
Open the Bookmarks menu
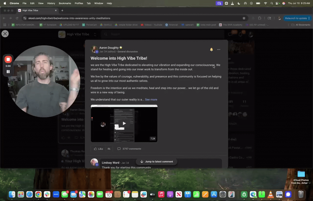coord(65,3)
